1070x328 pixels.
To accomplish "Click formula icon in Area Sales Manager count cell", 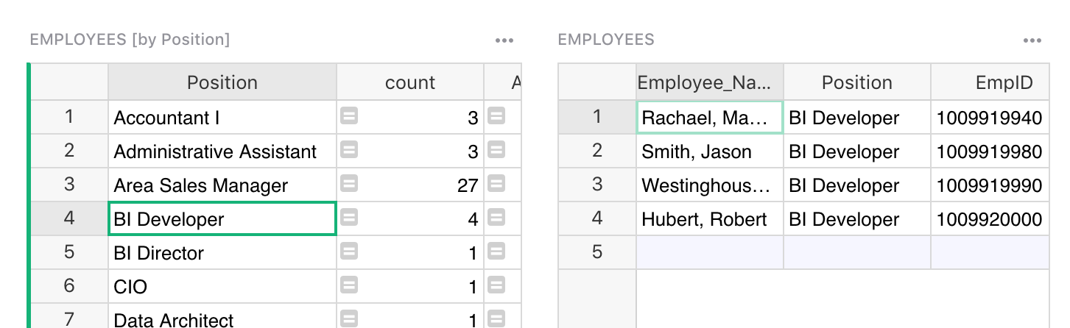I will (x=349, y=183).
